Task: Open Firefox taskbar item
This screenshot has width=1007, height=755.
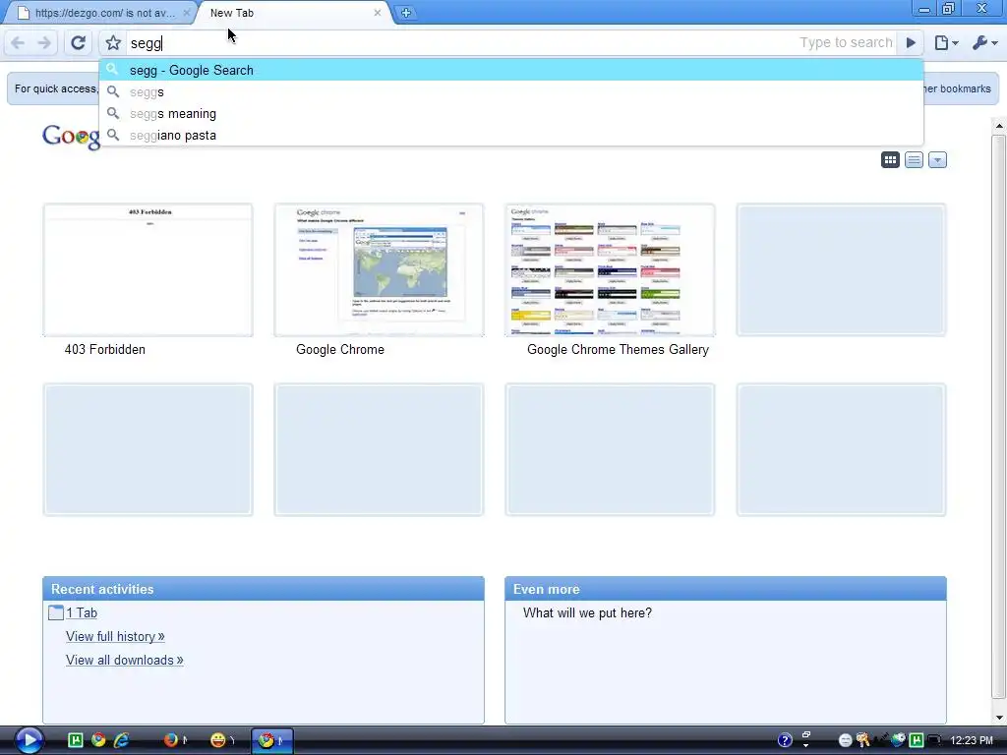Action: (x=175, y=740)
